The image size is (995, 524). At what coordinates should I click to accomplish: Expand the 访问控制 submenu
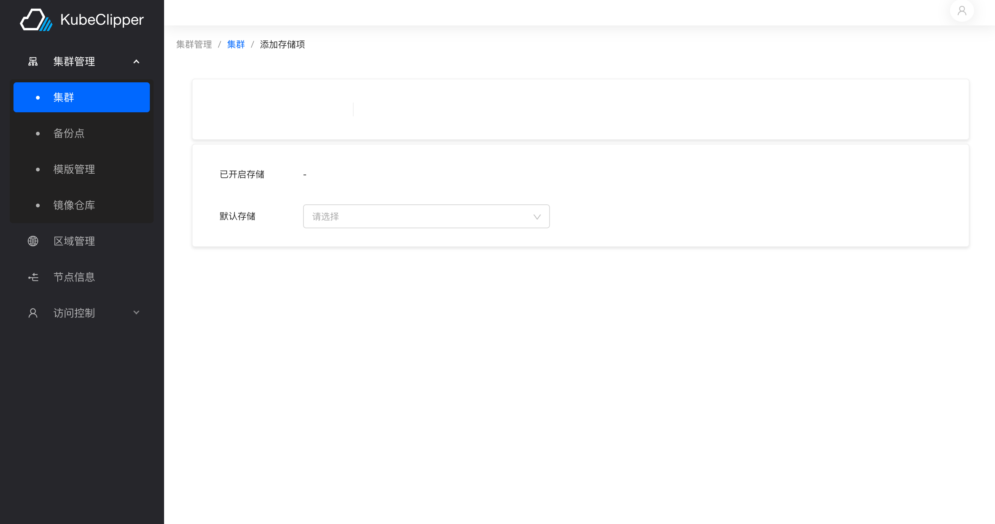136,313
